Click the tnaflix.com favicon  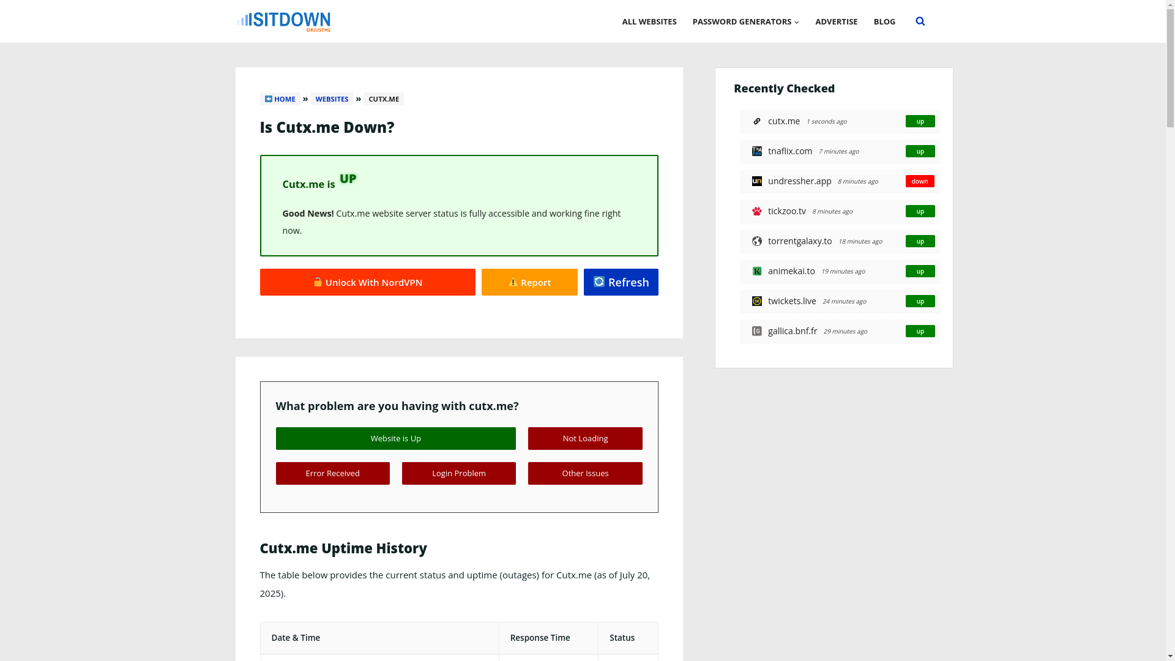757,151
